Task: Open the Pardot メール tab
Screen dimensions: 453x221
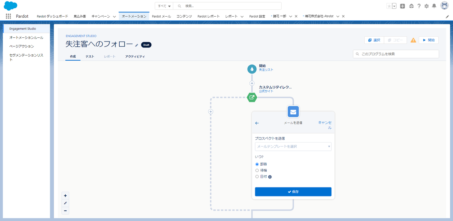Action: pos(162,17)
